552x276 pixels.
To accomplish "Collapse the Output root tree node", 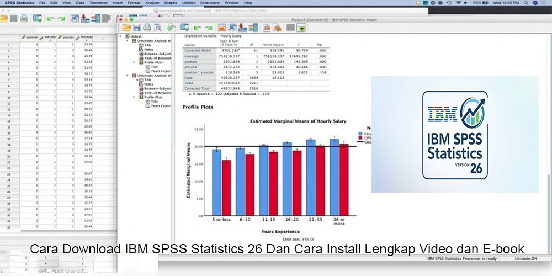I will pyautogui.click(x=120, y=36).
